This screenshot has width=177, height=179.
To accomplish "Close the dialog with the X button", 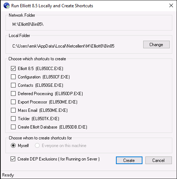I will [171, 5].
